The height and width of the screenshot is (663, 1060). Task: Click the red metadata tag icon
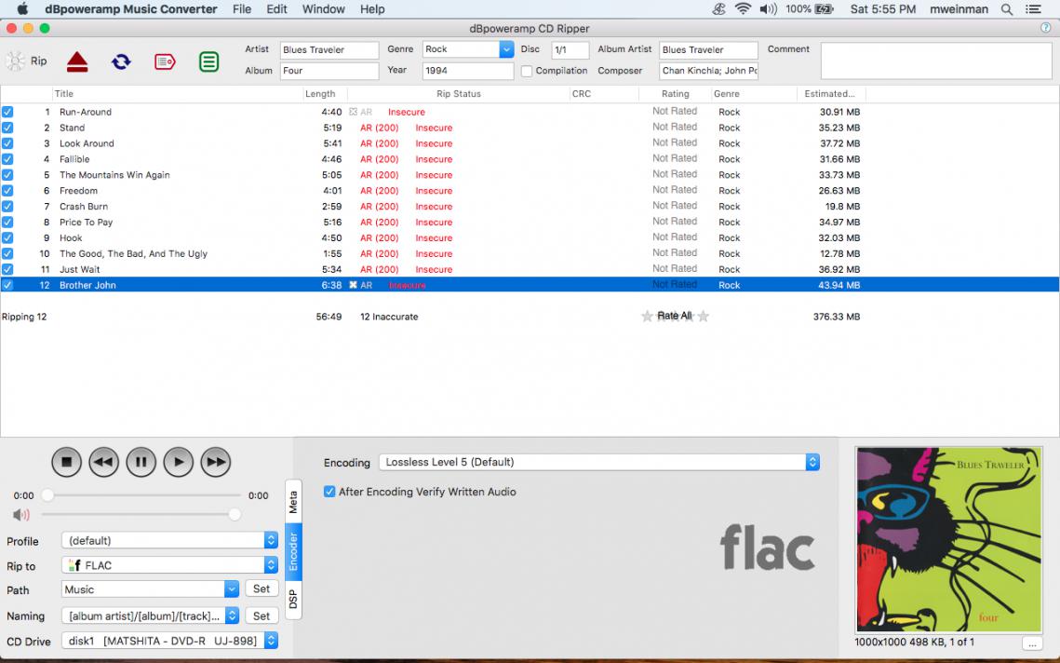tap(165, 62)
